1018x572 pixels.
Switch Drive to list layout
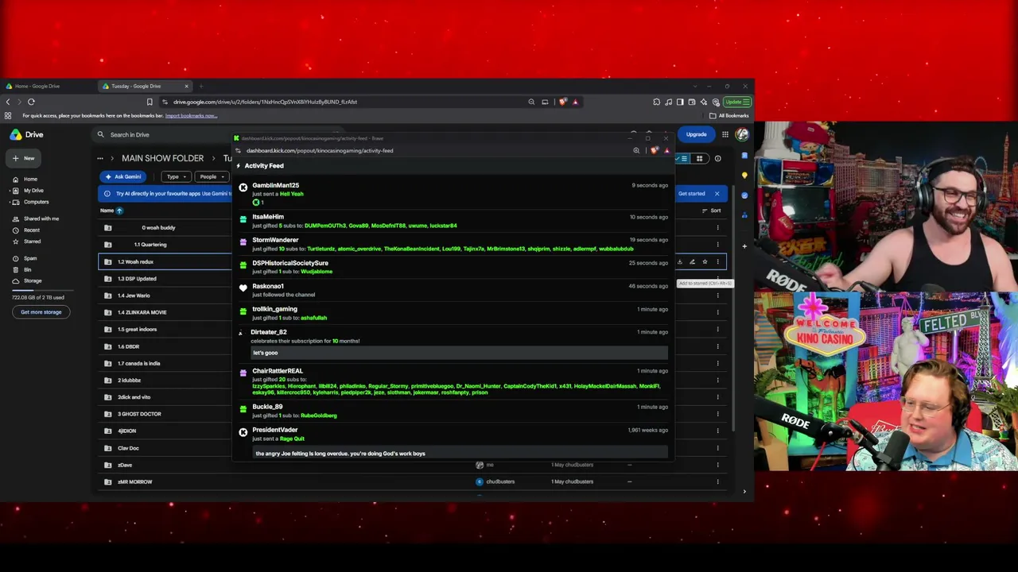coord(684,158)
